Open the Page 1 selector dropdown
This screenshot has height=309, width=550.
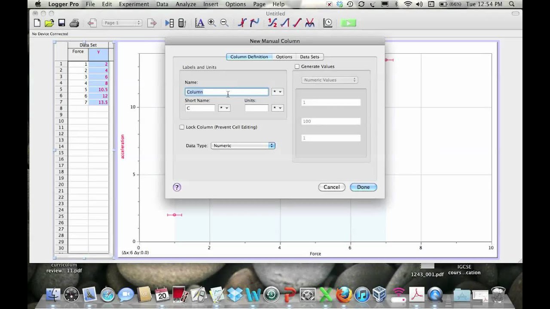122,23
